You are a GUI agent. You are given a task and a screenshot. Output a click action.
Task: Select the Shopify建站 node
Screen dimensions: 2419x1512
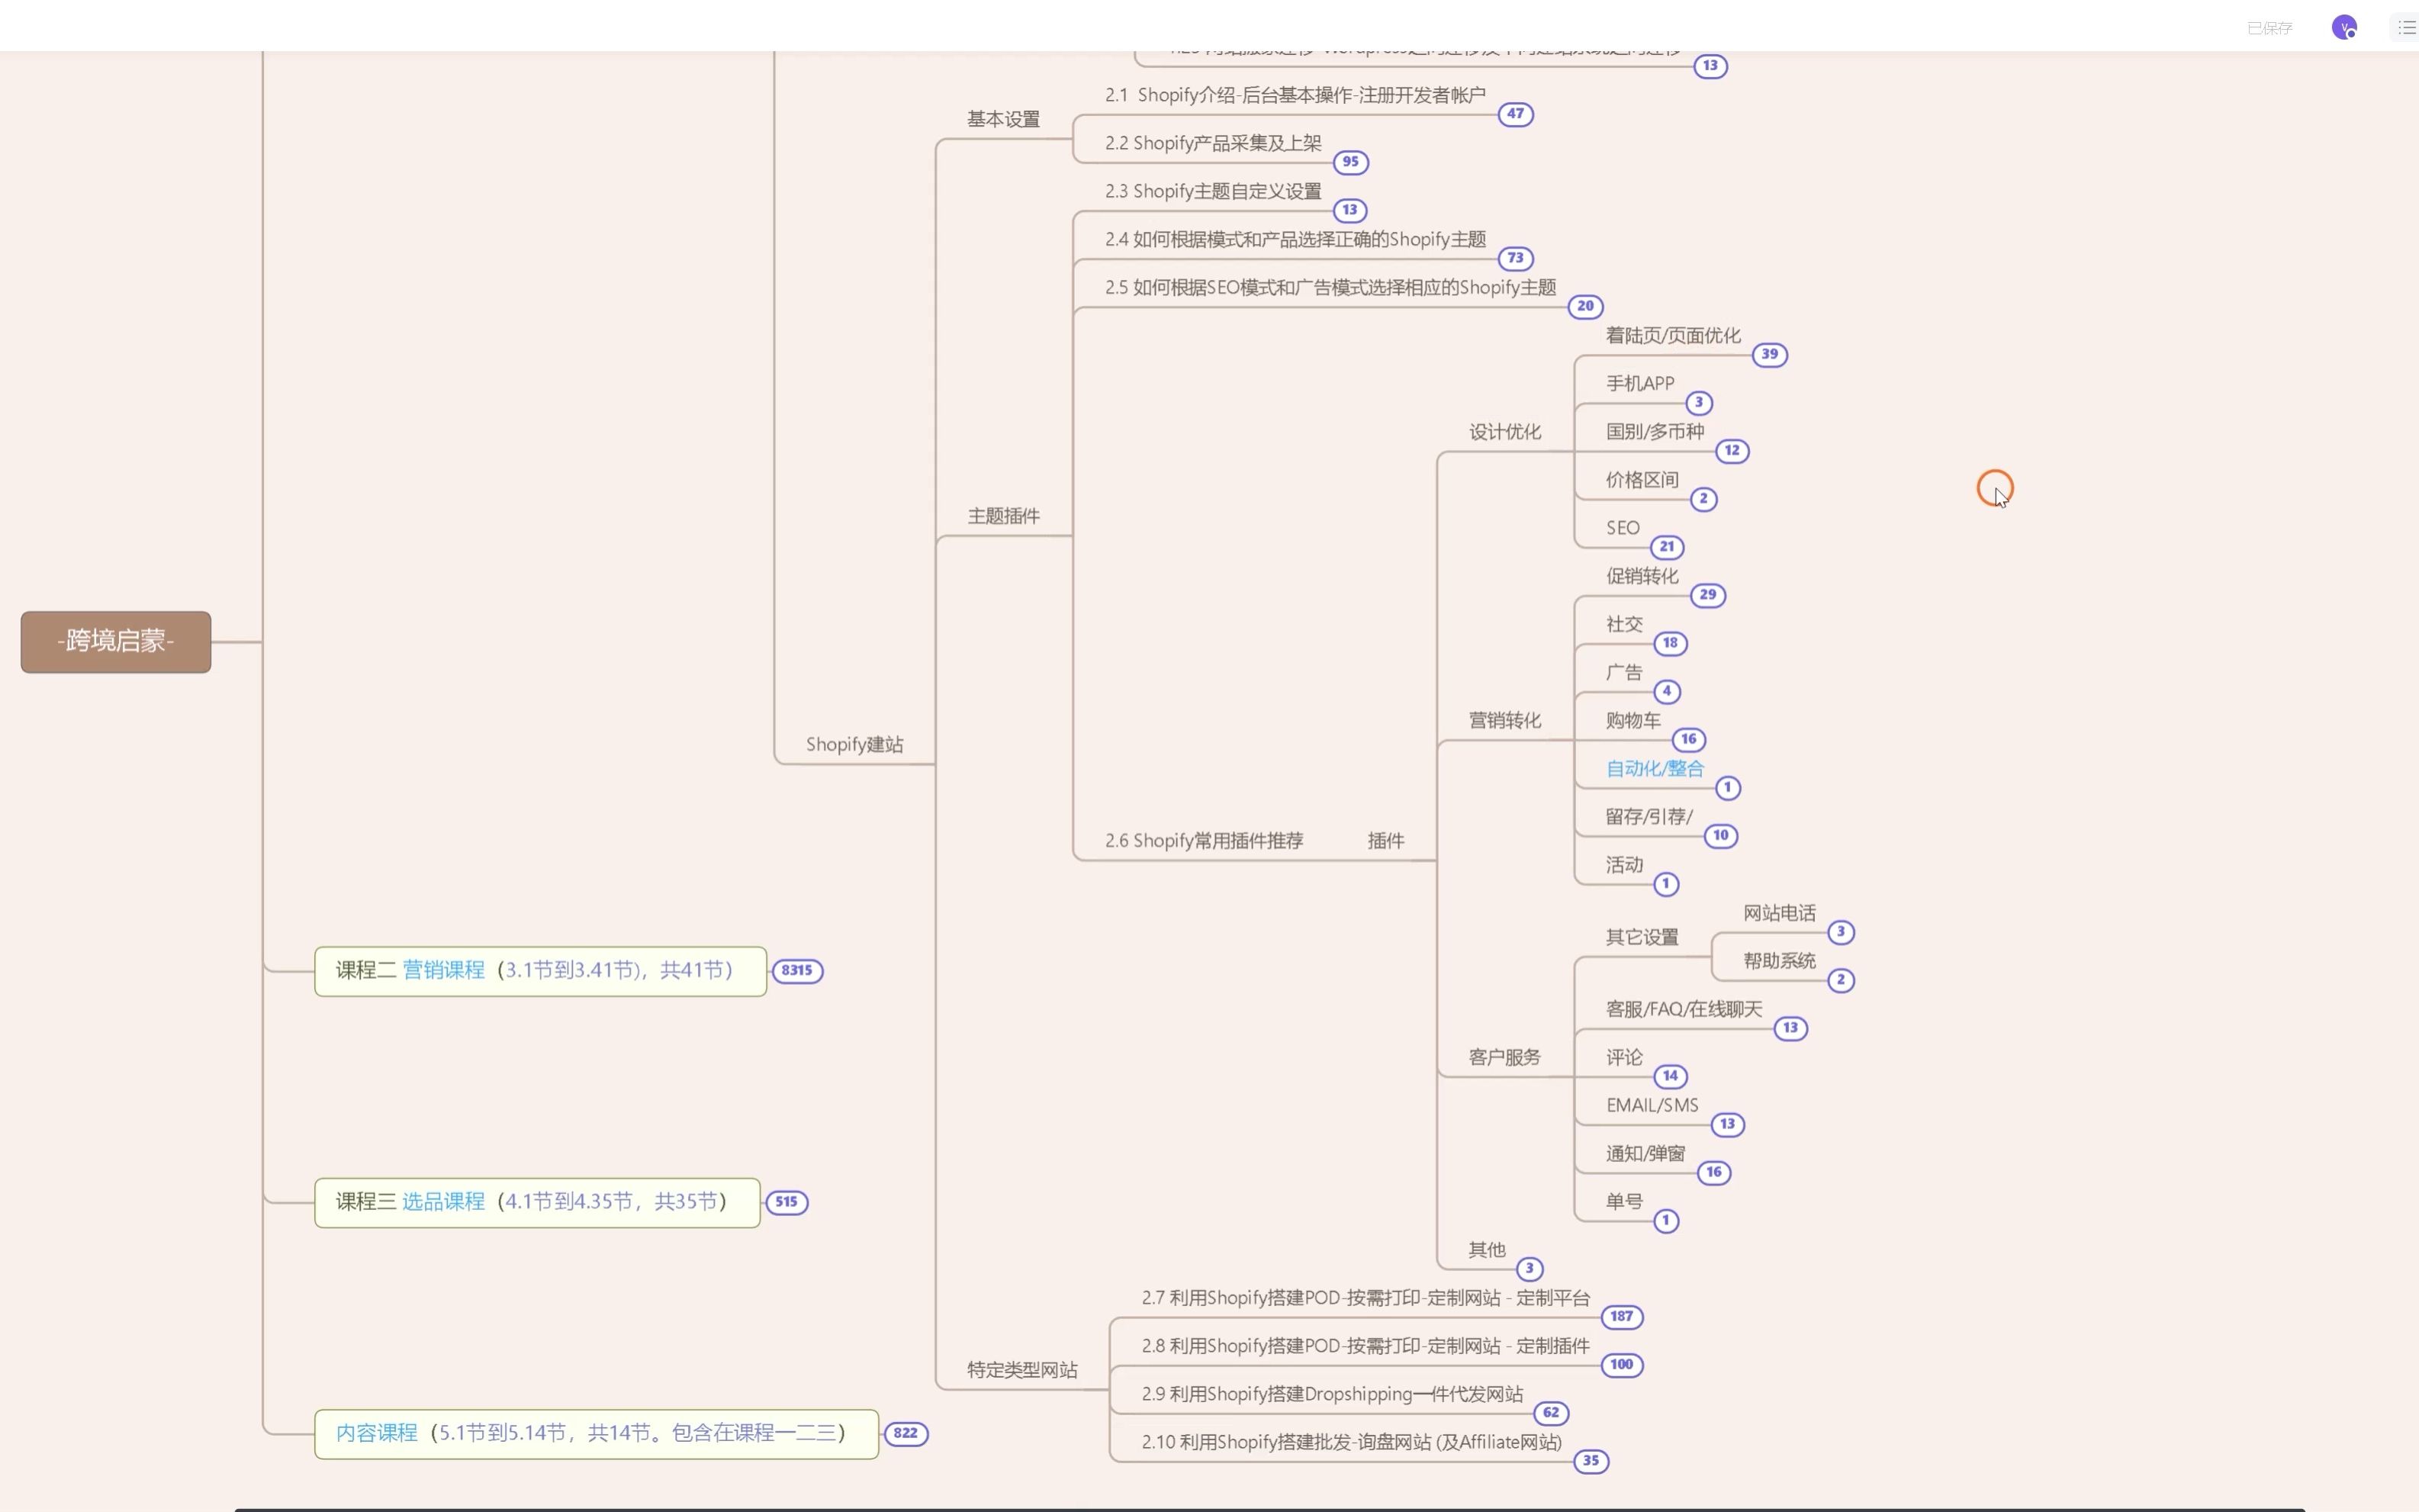tap(854, 744)
